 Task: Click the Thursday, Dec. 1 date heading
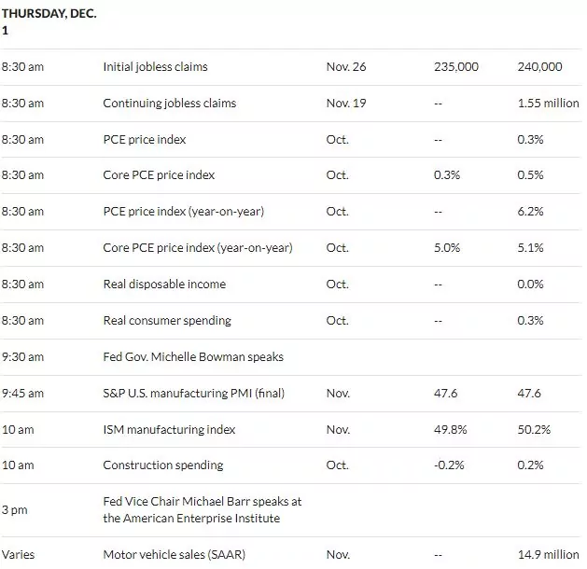49,21
